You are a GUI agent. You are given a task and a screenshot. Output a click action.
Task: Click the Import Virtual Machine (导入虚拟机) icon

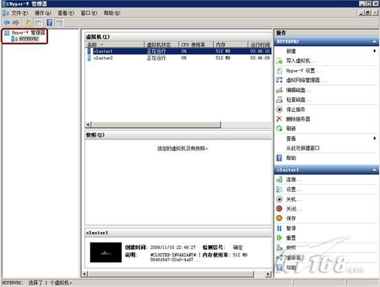tap(280, 61)
